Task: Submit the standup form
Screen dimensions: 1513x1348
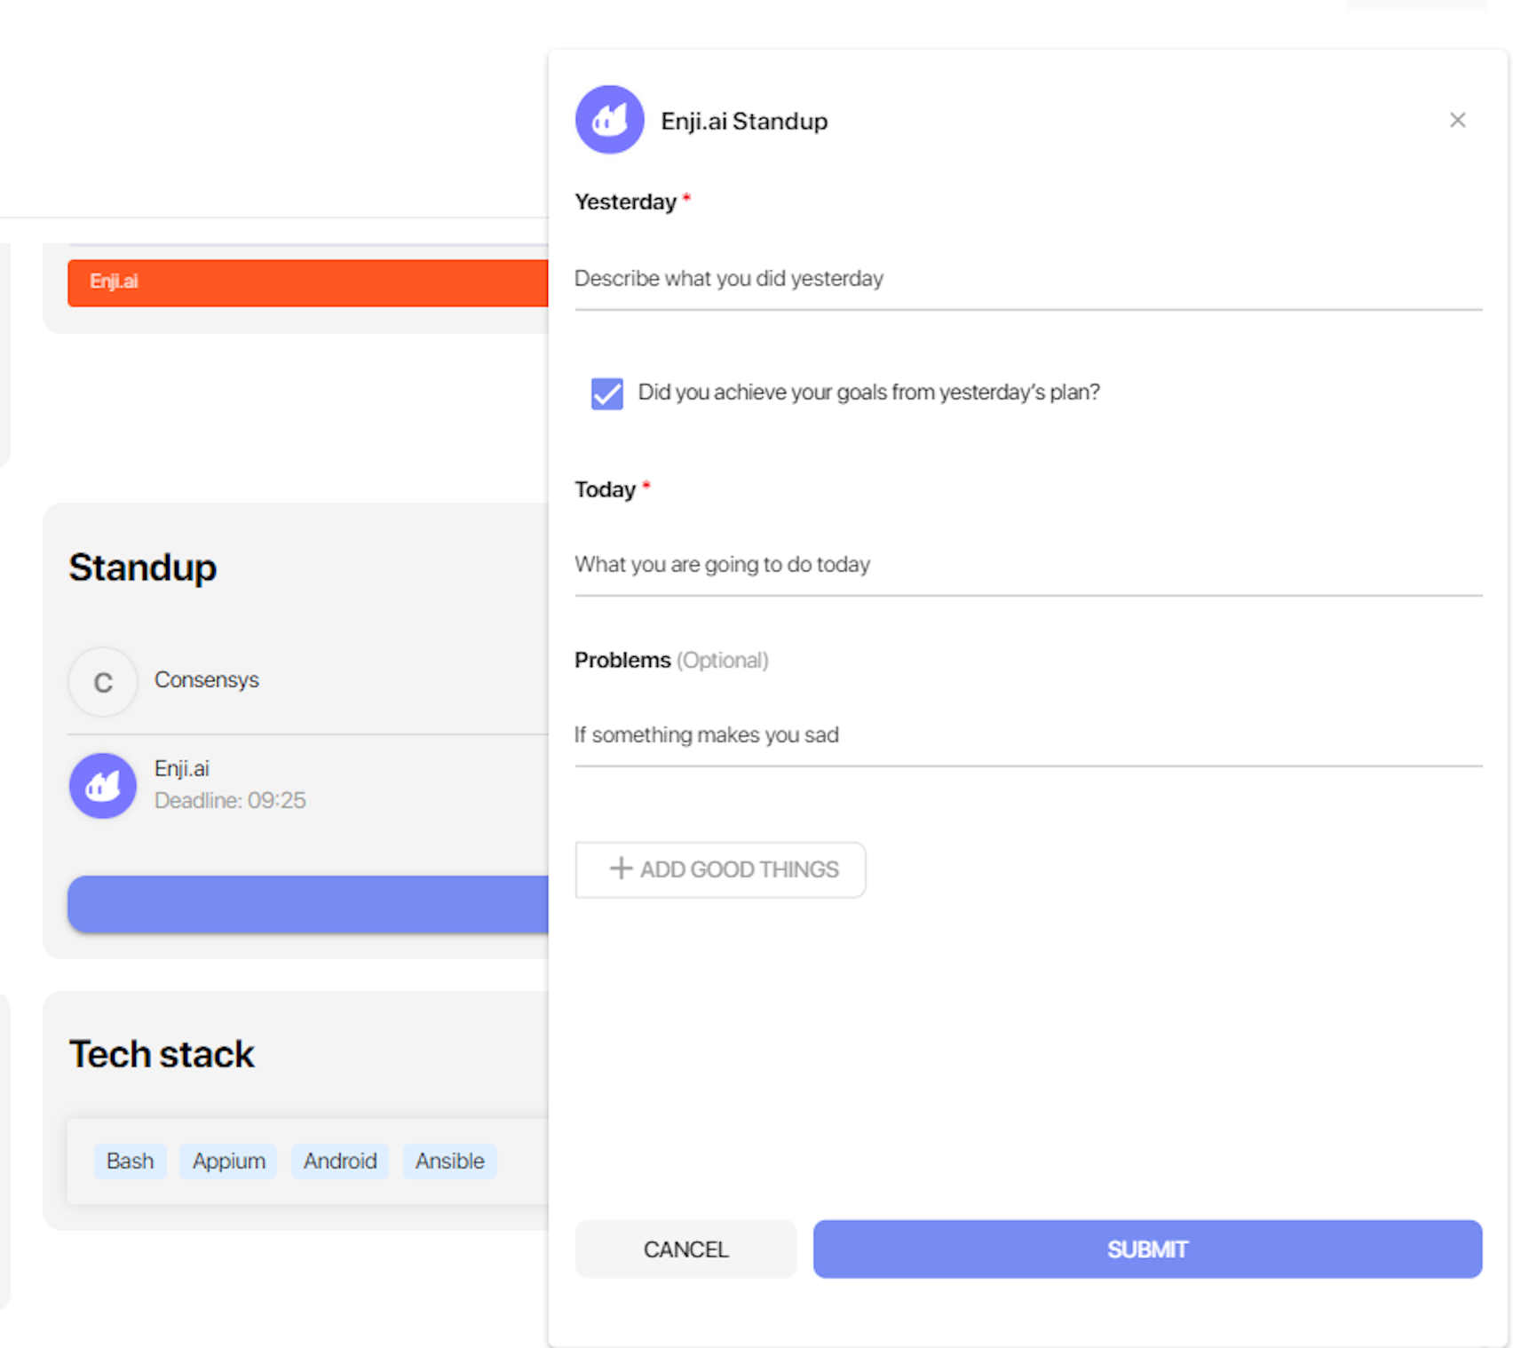Action: click(1147, 1249)
